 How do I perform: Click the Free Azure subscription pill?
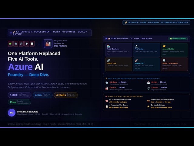(19, 102)
